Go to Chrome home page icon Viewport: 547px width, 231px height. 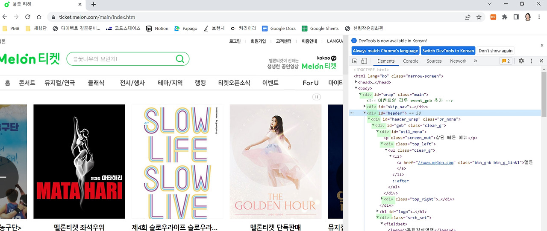[39, 17]
